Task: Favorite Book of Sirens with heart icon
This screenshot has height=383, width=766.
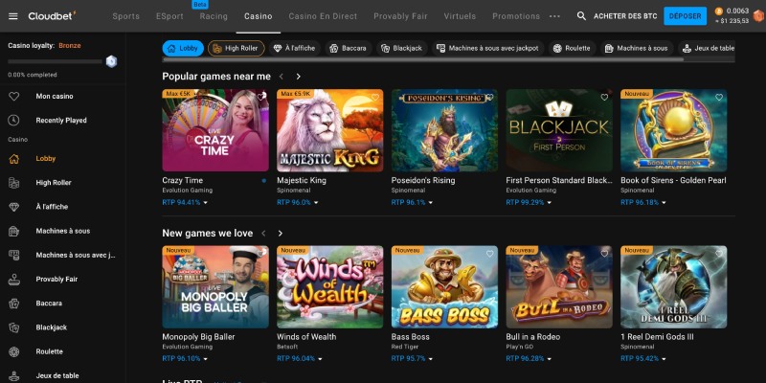Action: (x=719, y=98)
